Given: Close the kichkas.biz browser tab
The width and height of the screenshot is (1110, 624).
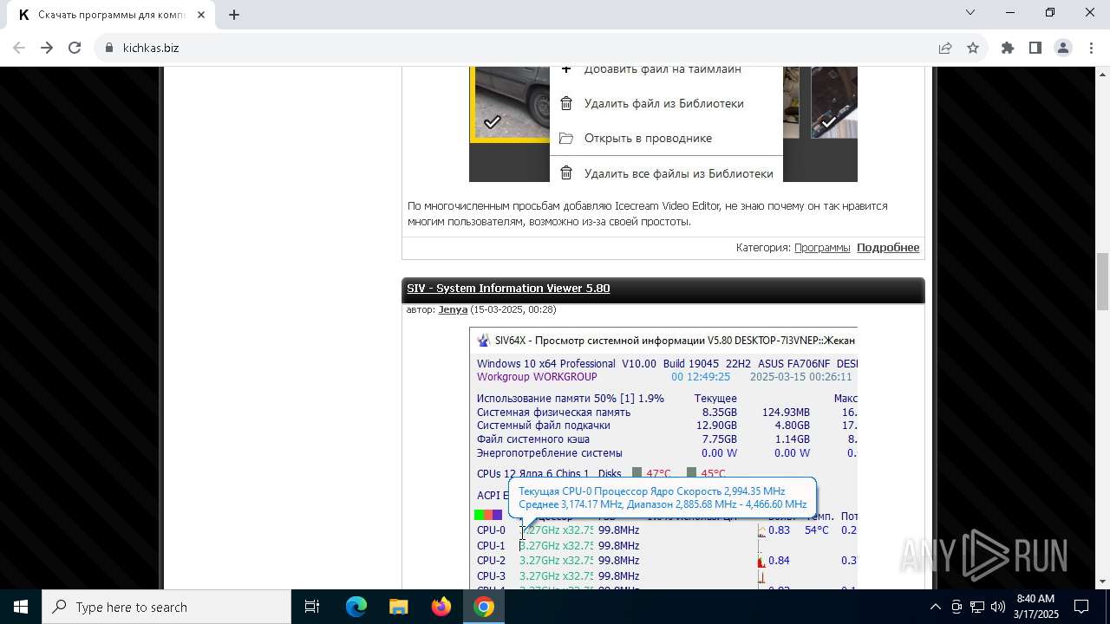Looking at the screenshot, I should pos(201,15).
